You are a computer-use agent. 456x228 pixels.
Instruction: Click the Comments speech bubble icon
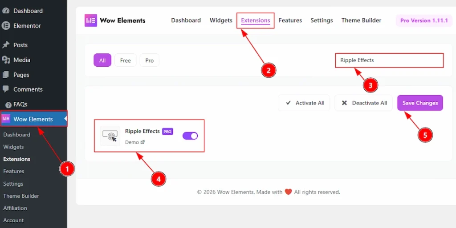click(6, 89)
